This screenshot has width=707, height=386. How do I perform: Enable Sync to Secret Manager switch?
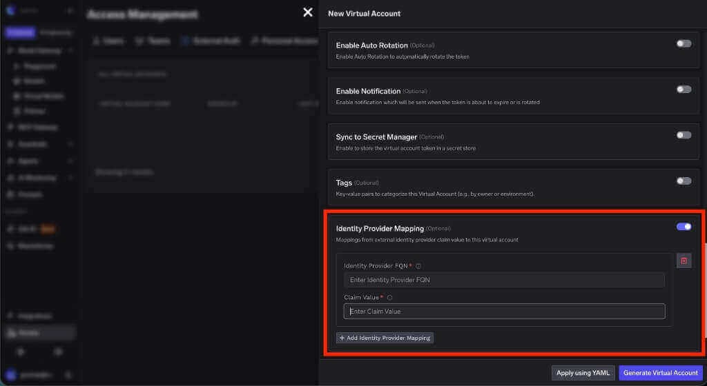[684, 135]
